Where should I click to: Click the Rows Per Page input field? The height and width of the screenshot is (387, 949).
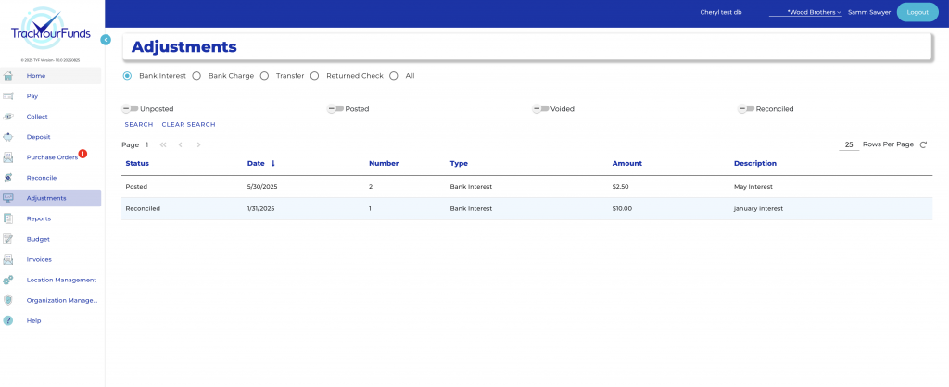[x=848, y=144]
